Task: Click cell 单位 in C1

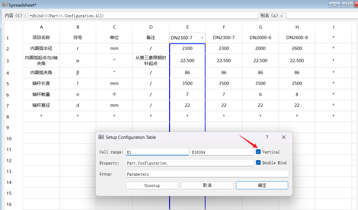Action: click(114, 38)
